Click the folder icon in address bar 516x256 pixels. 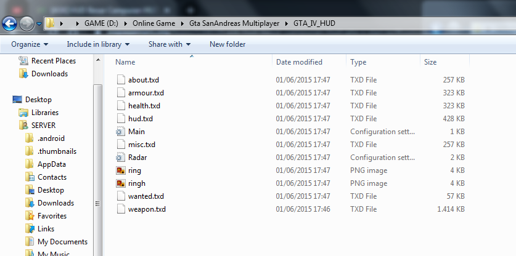[x=50, y=23]
